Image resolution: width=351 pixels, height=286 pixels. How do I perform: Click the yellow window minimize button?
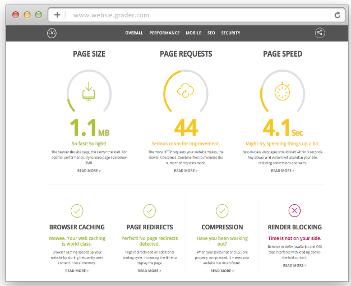[x=27, y=15]
